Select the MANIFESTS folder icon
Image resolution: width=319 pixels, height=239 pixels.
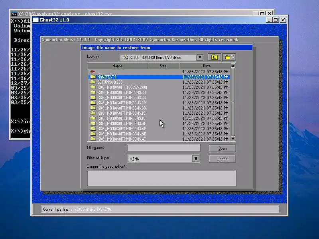pos(93,77)
